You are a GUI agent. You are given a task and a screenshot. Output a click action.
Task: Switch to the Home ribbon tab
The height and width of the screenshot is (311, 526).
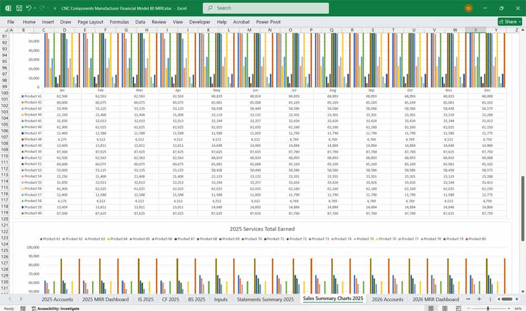(x=29, y=22)
